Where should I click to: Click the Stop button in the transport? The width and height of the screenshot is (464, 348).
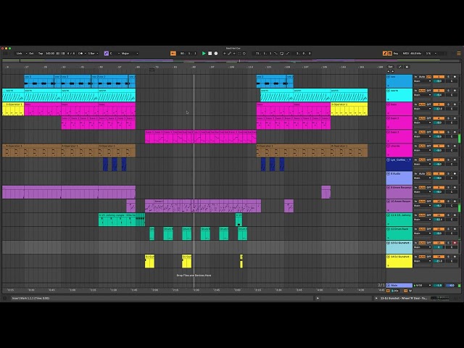pos(210,53)
